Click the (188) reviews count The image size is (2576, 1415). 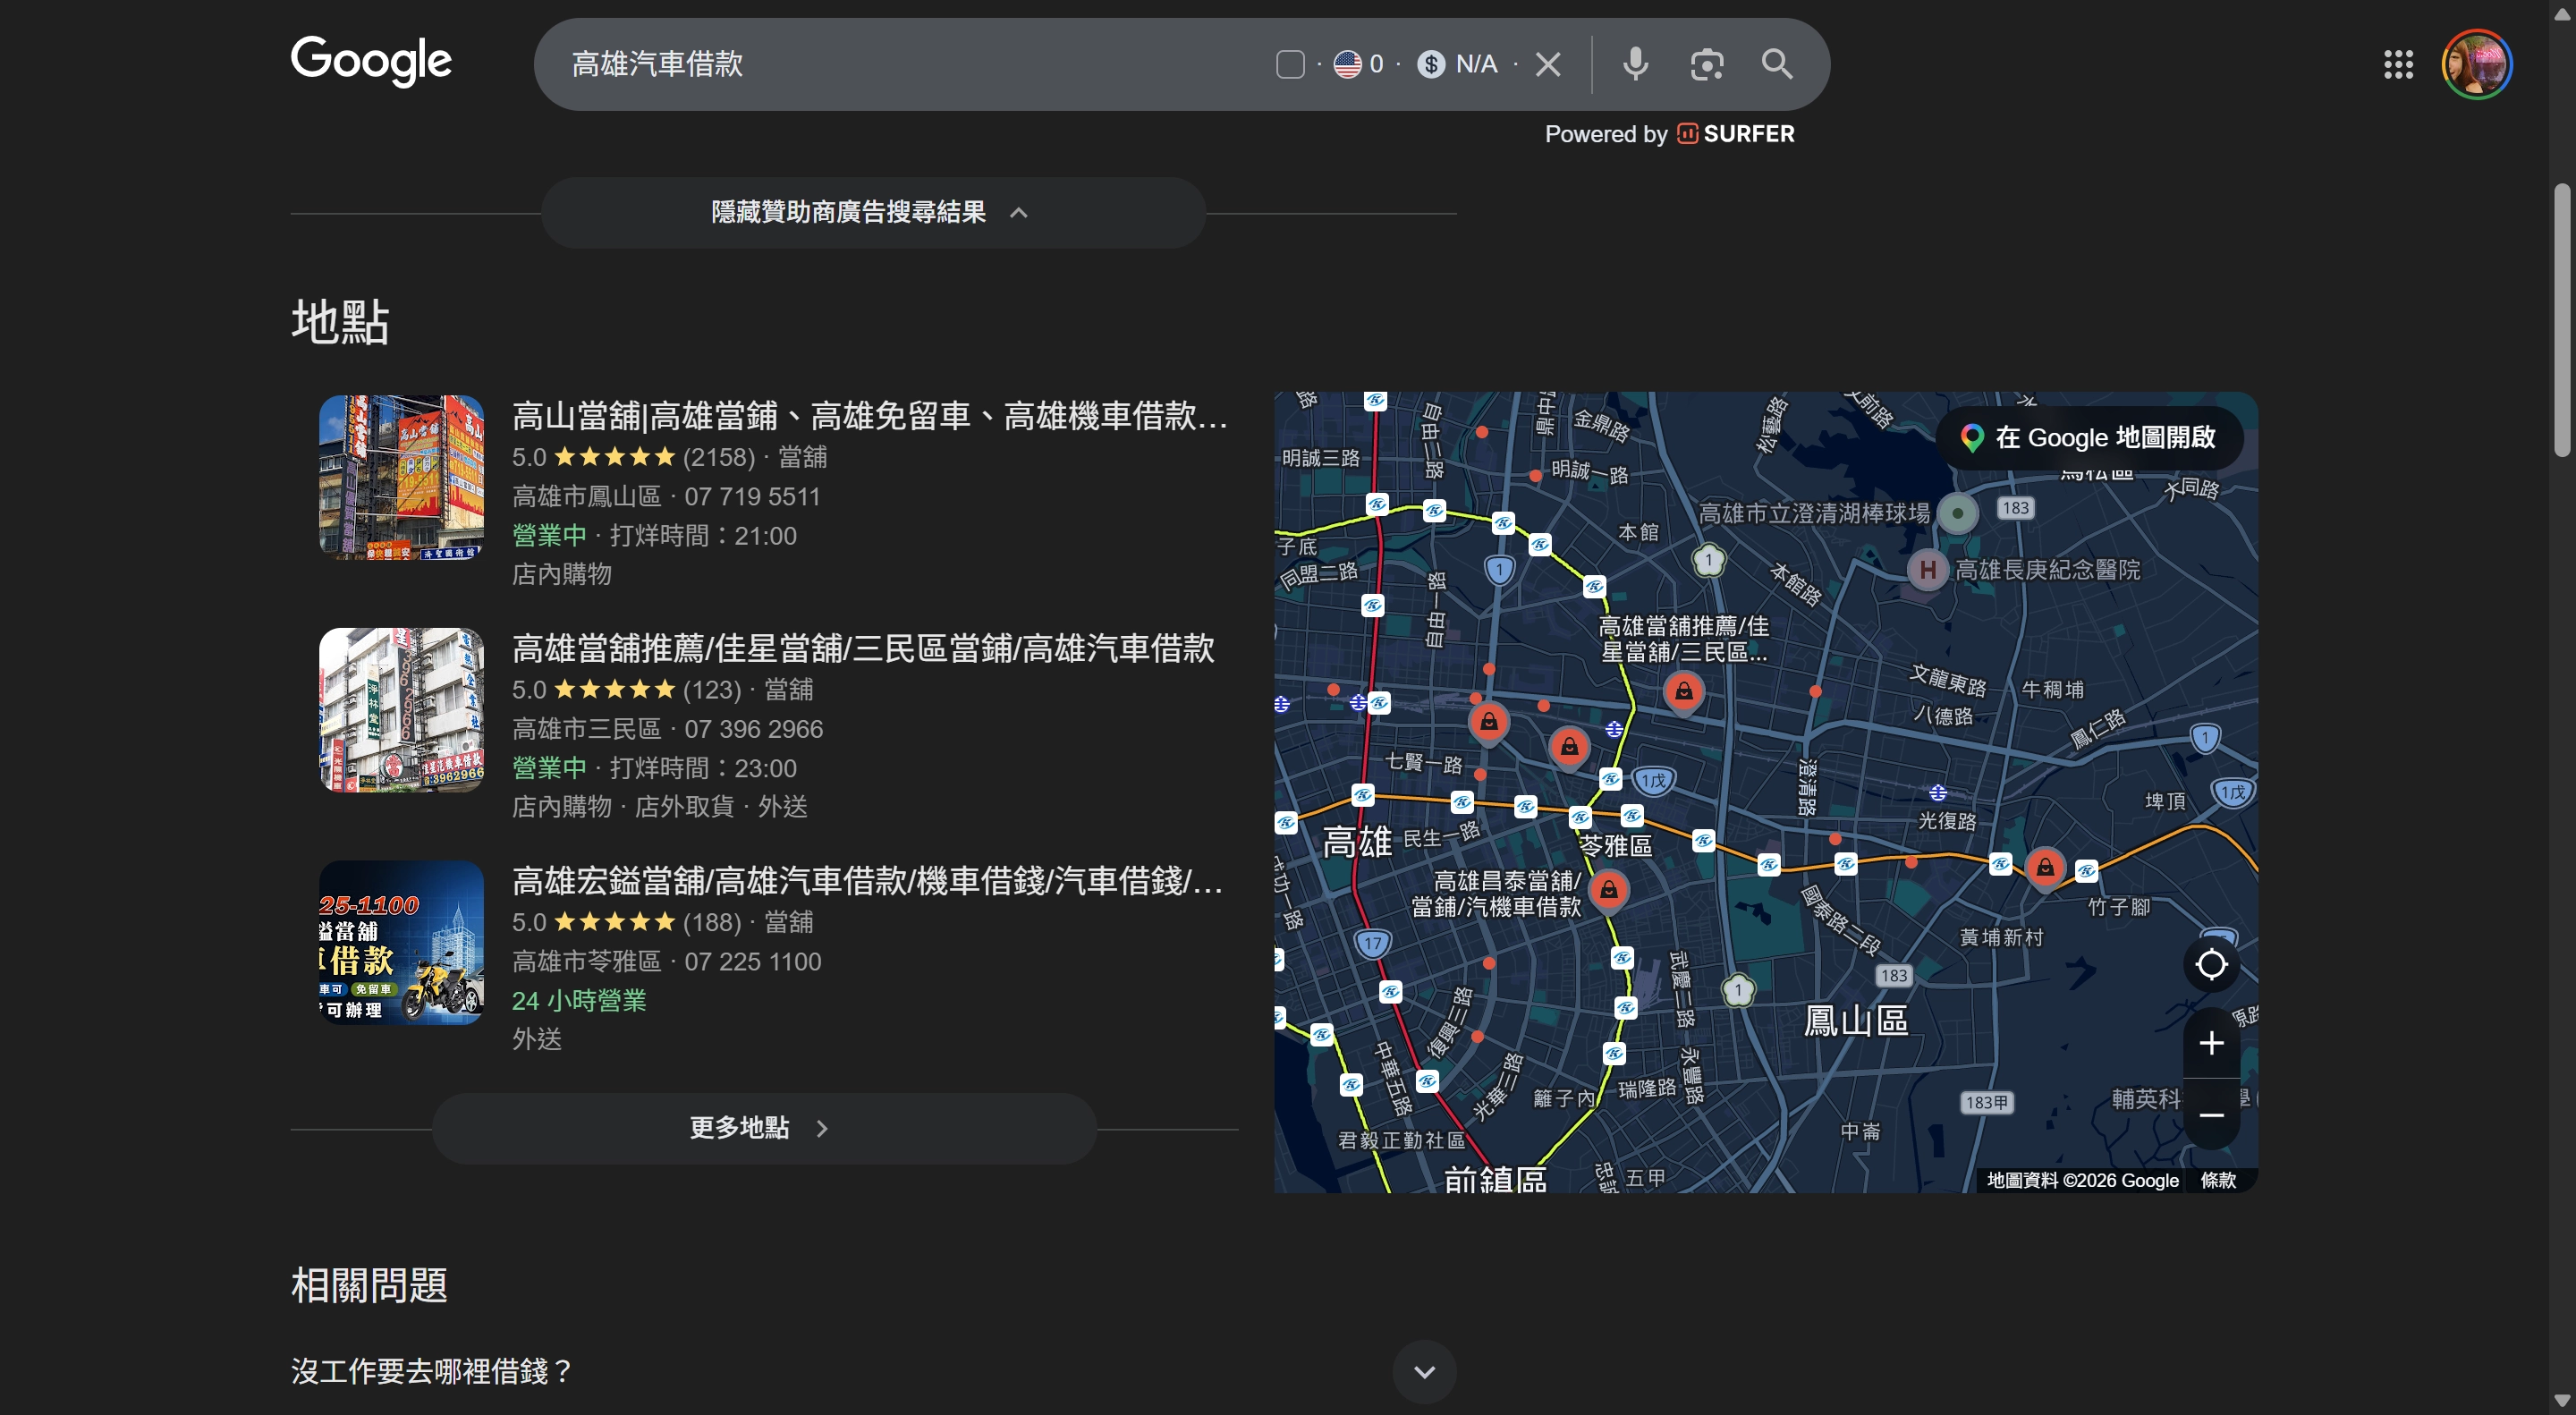click(x=712, y=922)
